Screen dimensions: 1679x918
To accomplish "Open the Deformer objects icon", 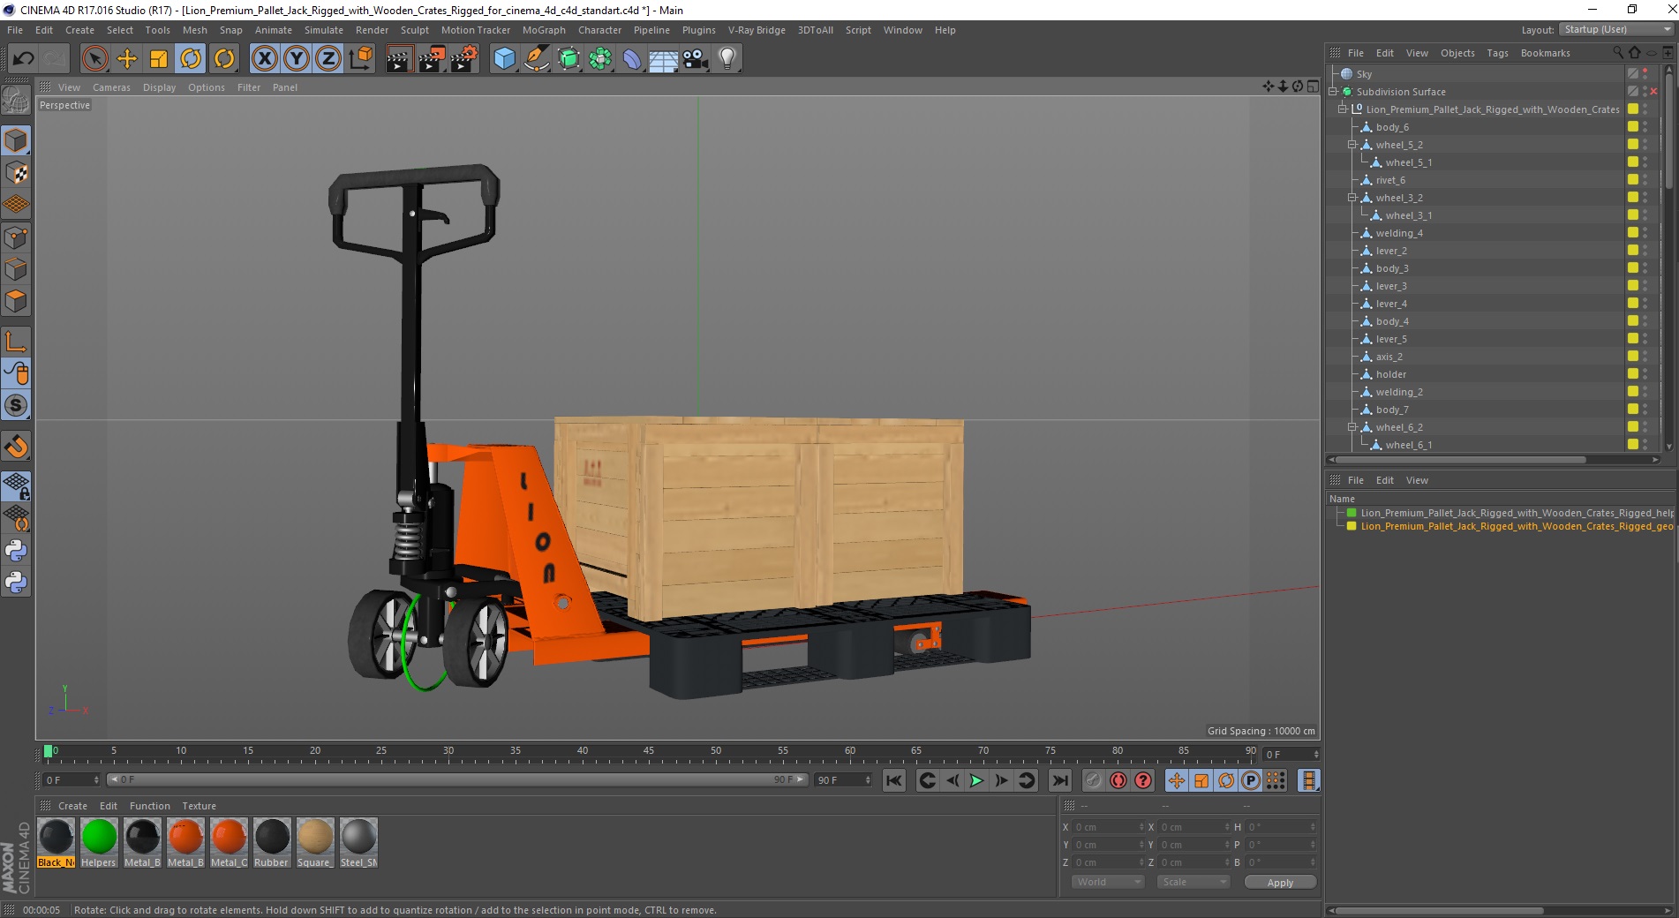I will (632, 59).
